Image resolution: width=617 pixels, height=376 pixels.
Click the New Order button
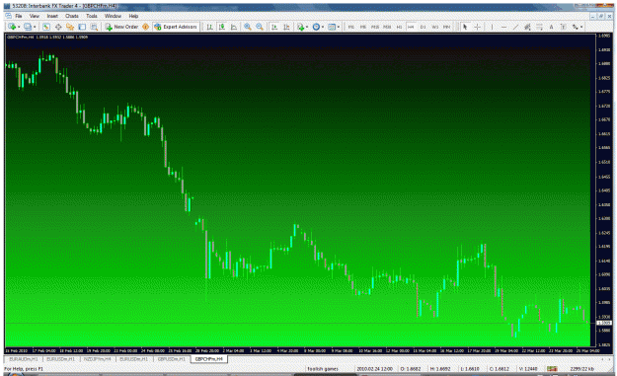click(x=121, y=27)
